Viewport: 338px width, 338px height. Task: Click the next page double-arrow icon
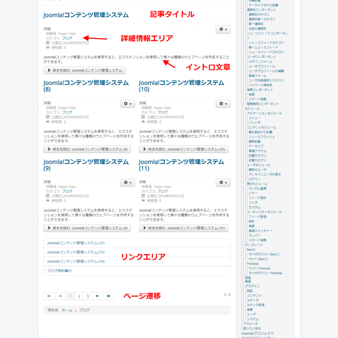[98, 296]
